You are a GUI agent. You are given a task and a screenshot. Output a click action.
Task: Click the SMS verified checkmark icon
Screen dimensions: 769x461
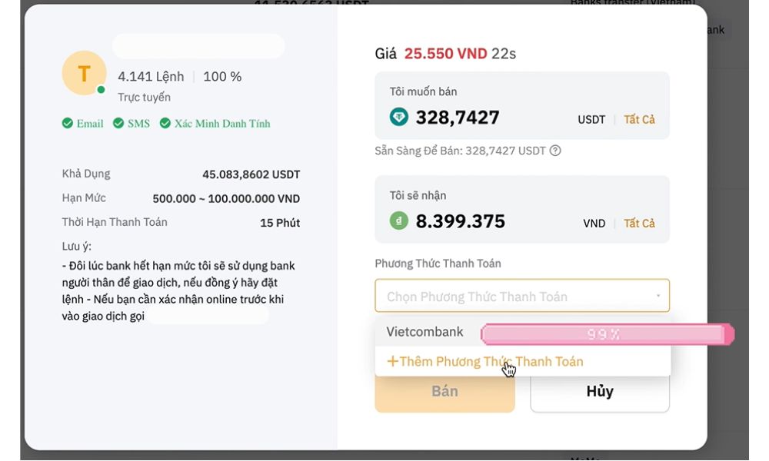tap(118, 124)
